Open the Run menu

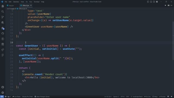point(31,2)
